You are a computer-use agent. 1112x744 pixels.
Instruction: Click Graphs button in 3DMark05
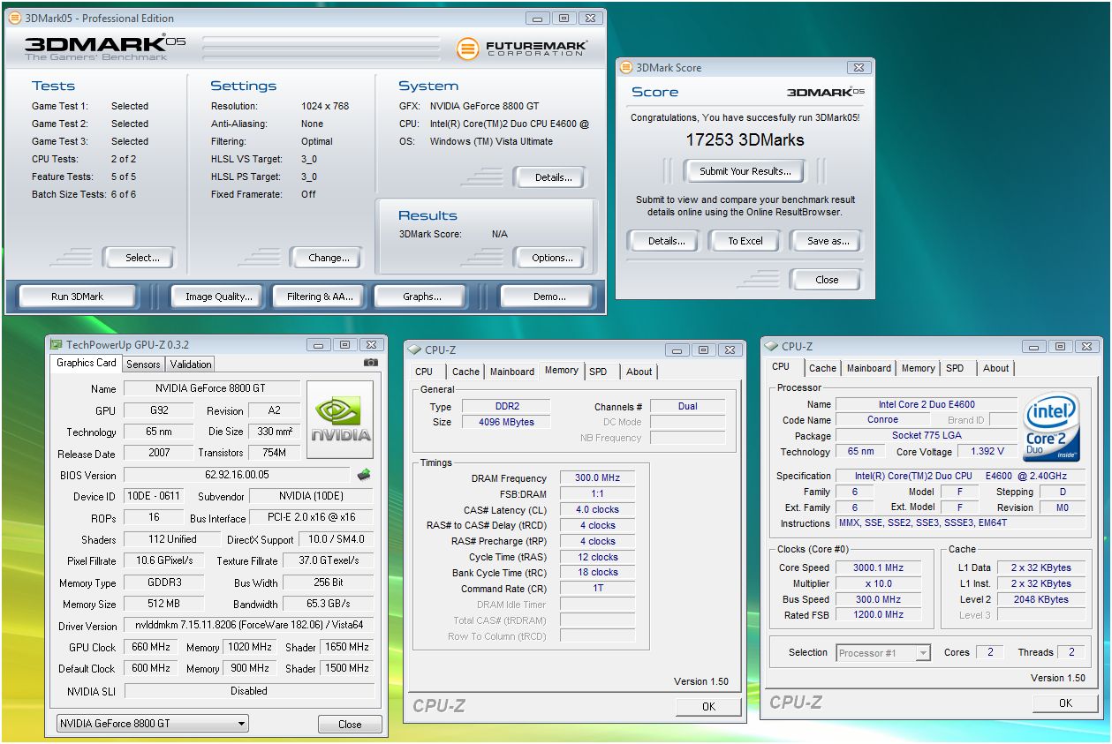pyautogui.click(x=422, y=297)
